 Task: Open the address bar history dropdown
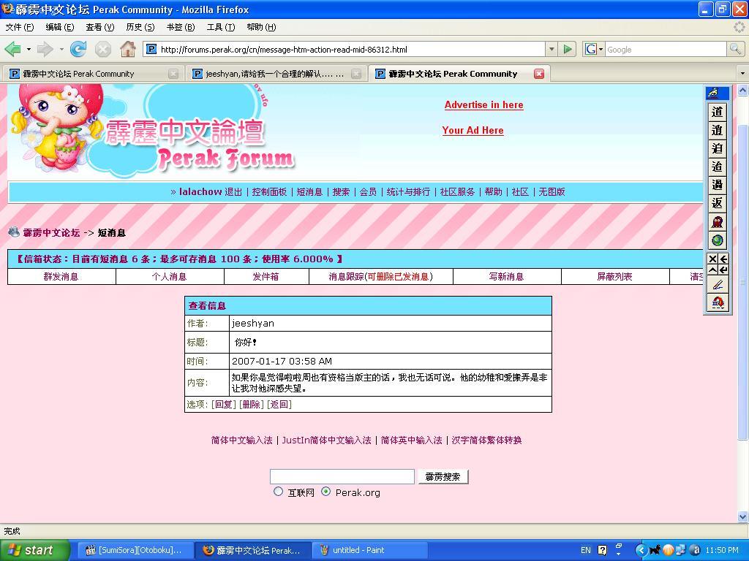552,49
